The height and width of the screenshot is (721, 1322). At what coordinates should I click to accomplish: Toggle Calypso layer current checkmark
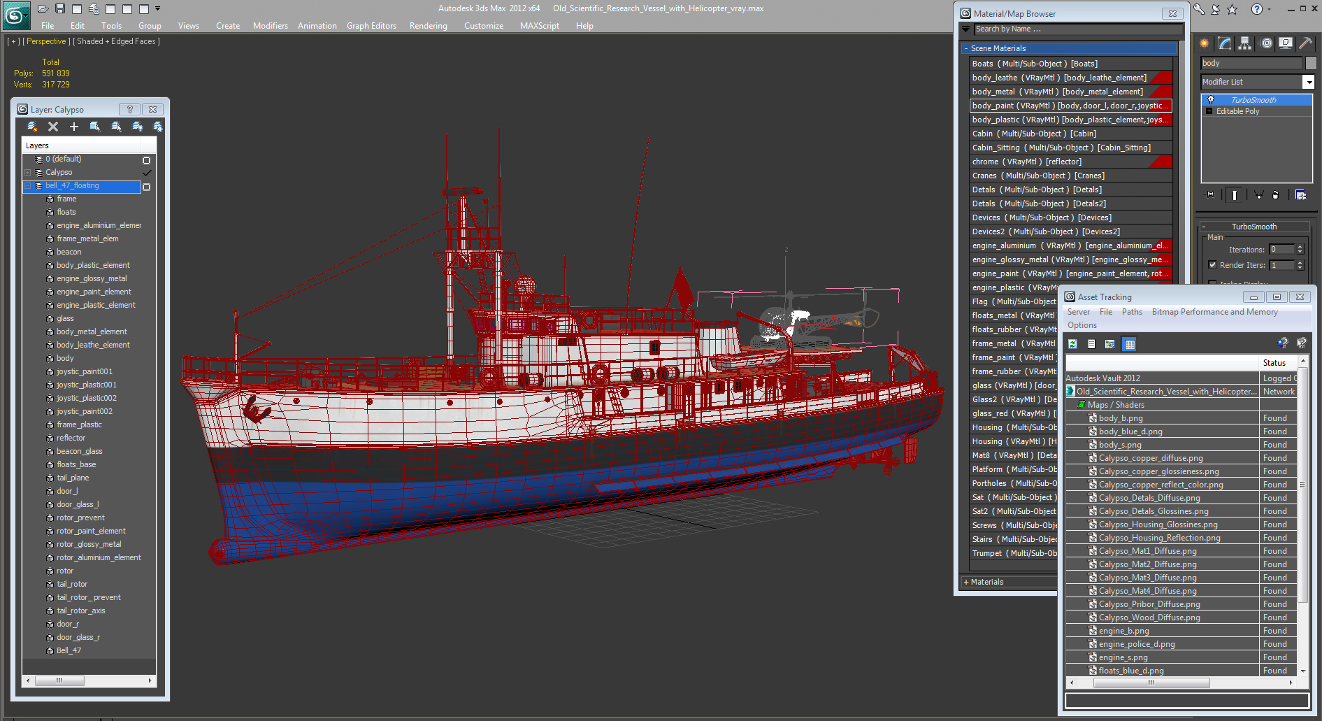[147, 173]
